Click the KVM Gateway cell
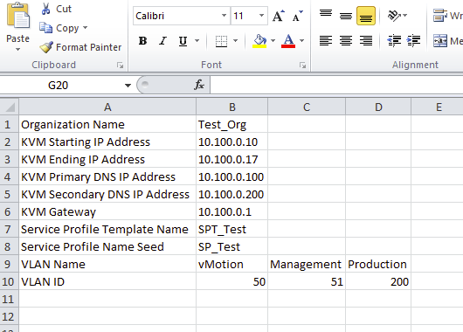The width and height of the screenshot is (463, 332). pos(107,211)
